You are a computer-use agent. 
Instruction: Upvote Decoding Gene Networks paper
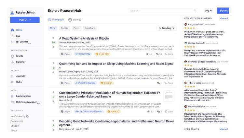coord(53,121)
